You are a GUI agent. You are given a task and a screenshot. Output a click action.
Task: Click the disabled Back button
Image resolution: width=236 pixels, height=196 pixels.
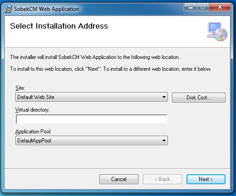click(162, 179)
